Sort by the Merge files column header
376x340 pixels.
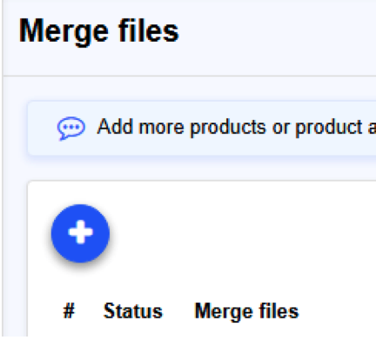pos(246,311)
